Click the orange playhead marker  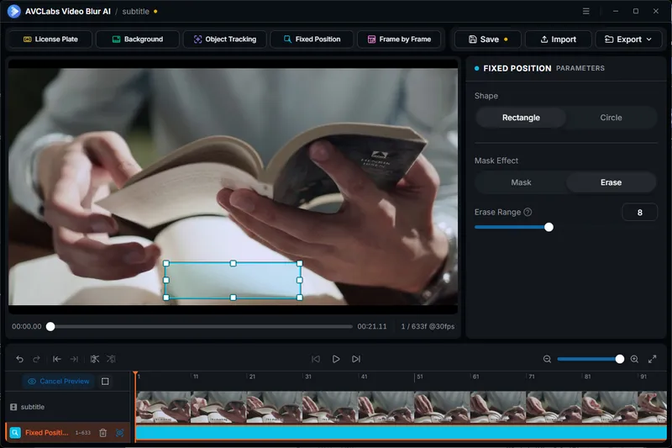(x=135, y=375)
